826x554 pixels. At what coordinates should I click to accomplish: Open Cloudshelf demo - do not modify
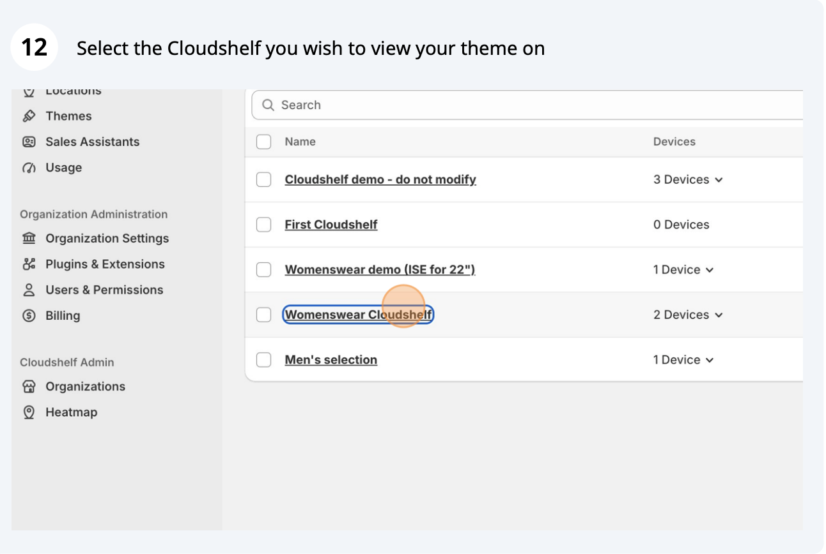point(380,180)
